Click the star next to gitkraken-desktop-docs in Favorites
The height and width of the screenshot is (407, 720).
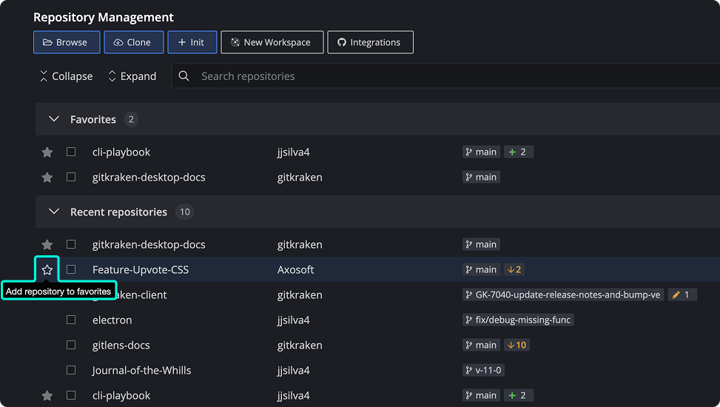(x=47, y=178)
